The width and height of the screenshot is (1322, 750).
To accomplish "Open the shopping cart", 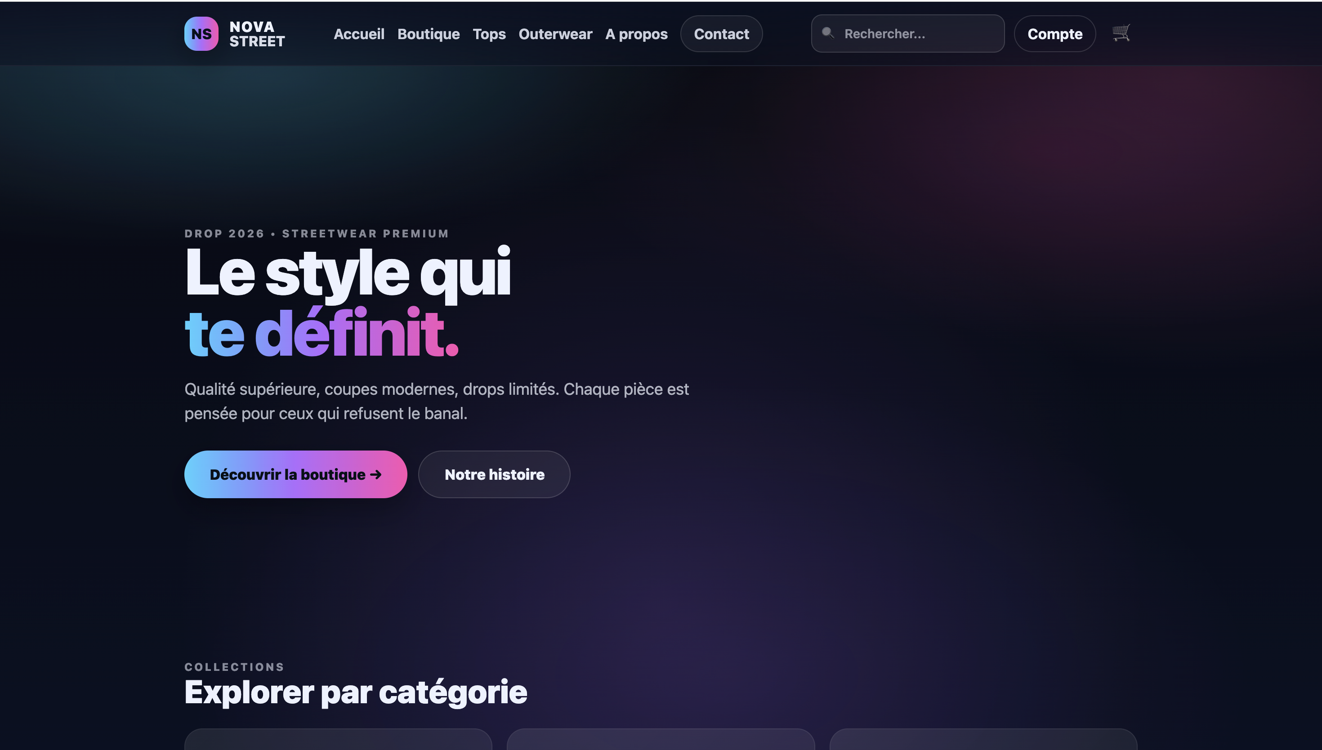I will [1121, 33].
